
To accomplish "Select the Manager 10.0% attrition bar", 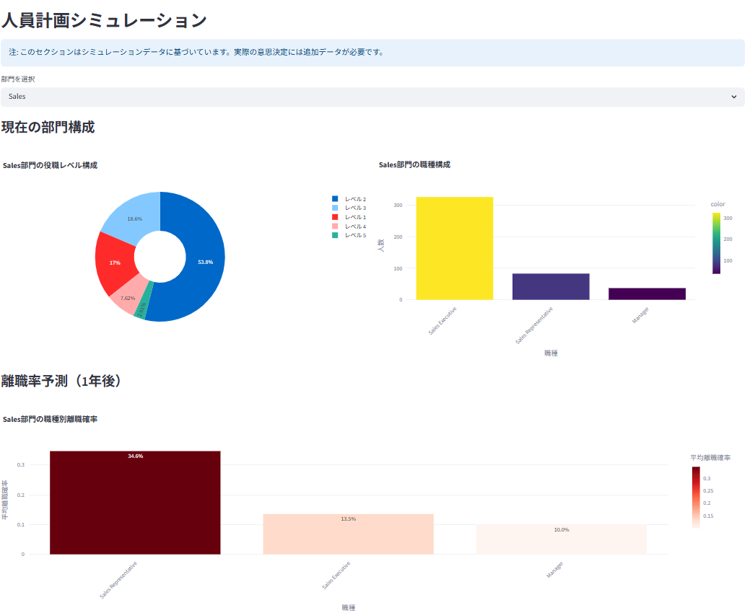I will tap(561, 541).
